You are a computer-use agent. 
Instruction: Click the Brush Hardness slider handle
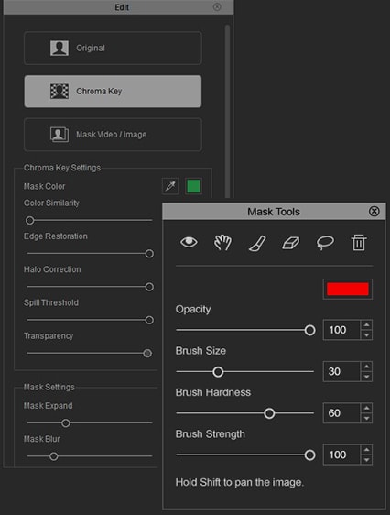[269, 413]
